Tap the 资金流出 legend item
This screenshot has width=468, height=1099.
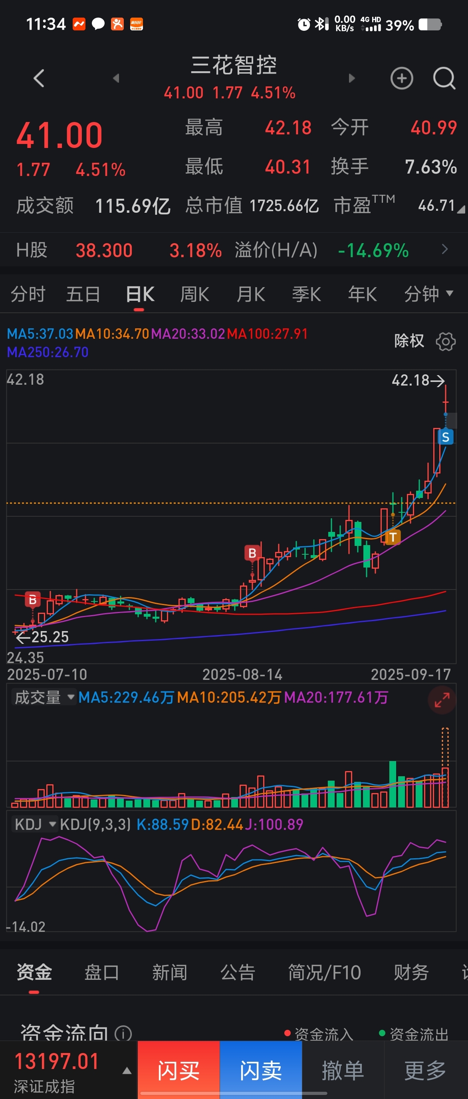coord(413,1034)
